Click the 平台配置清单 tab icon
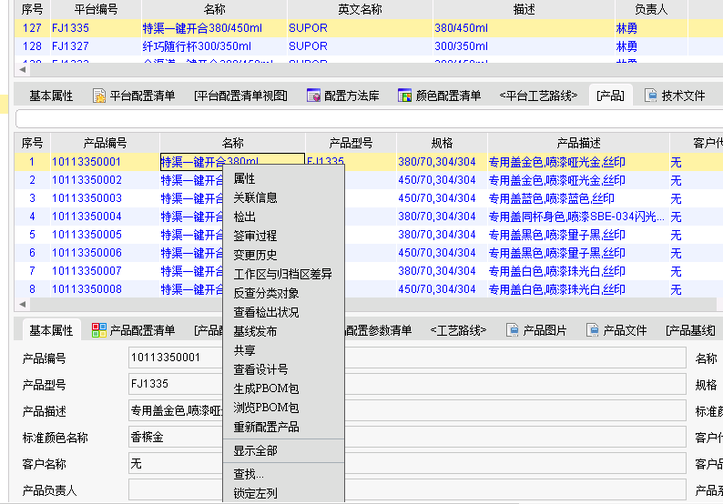Viewport: 723px width, 504px height. 99,96
